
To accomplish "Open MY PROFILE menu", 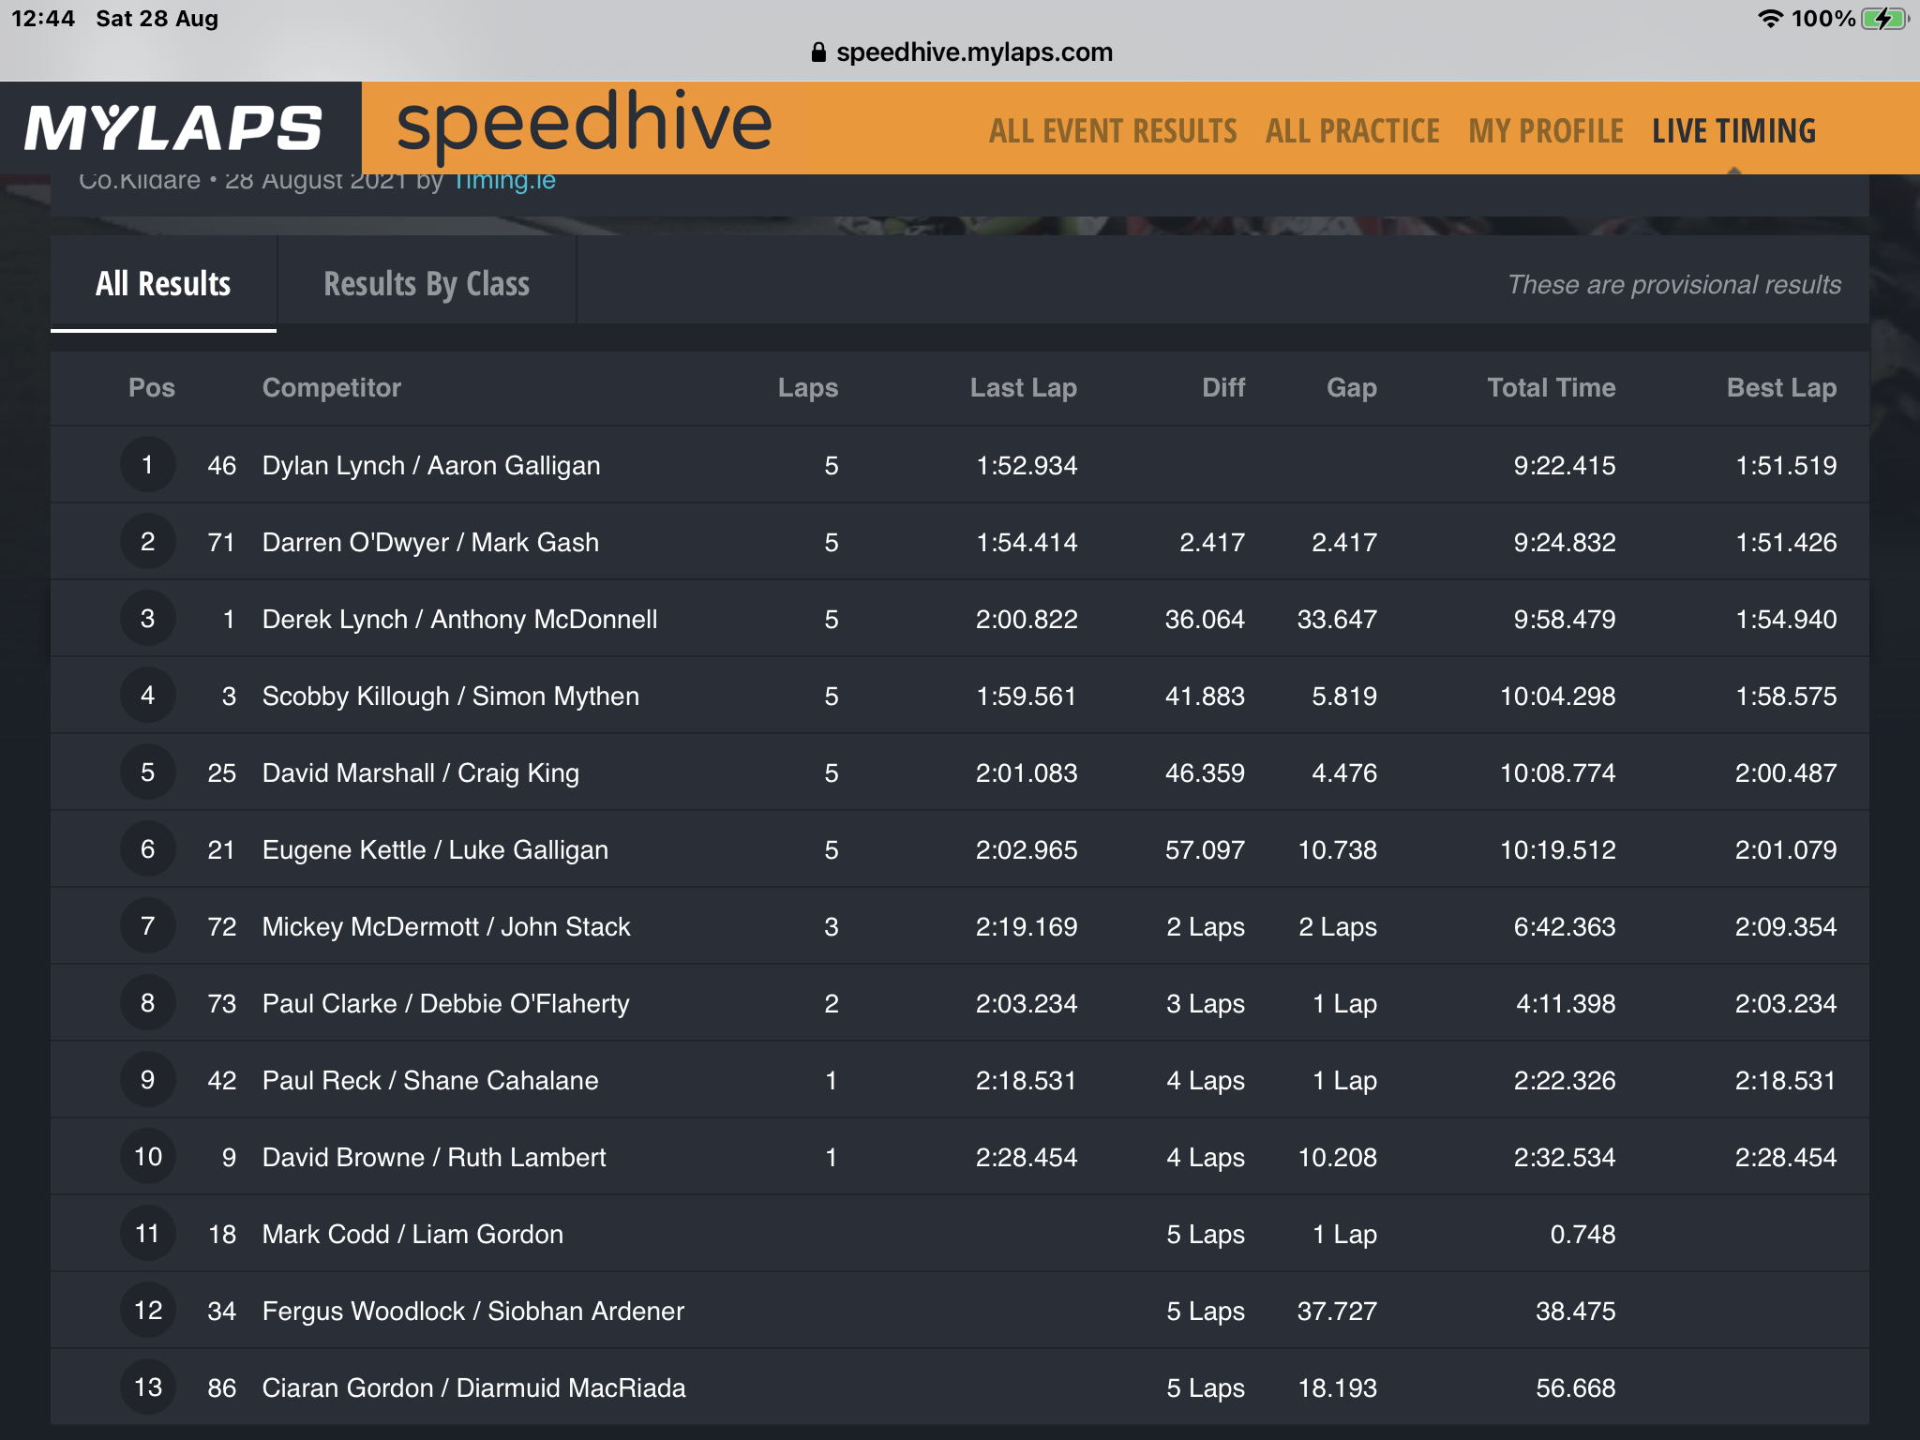I will (x=1546, y=131).
